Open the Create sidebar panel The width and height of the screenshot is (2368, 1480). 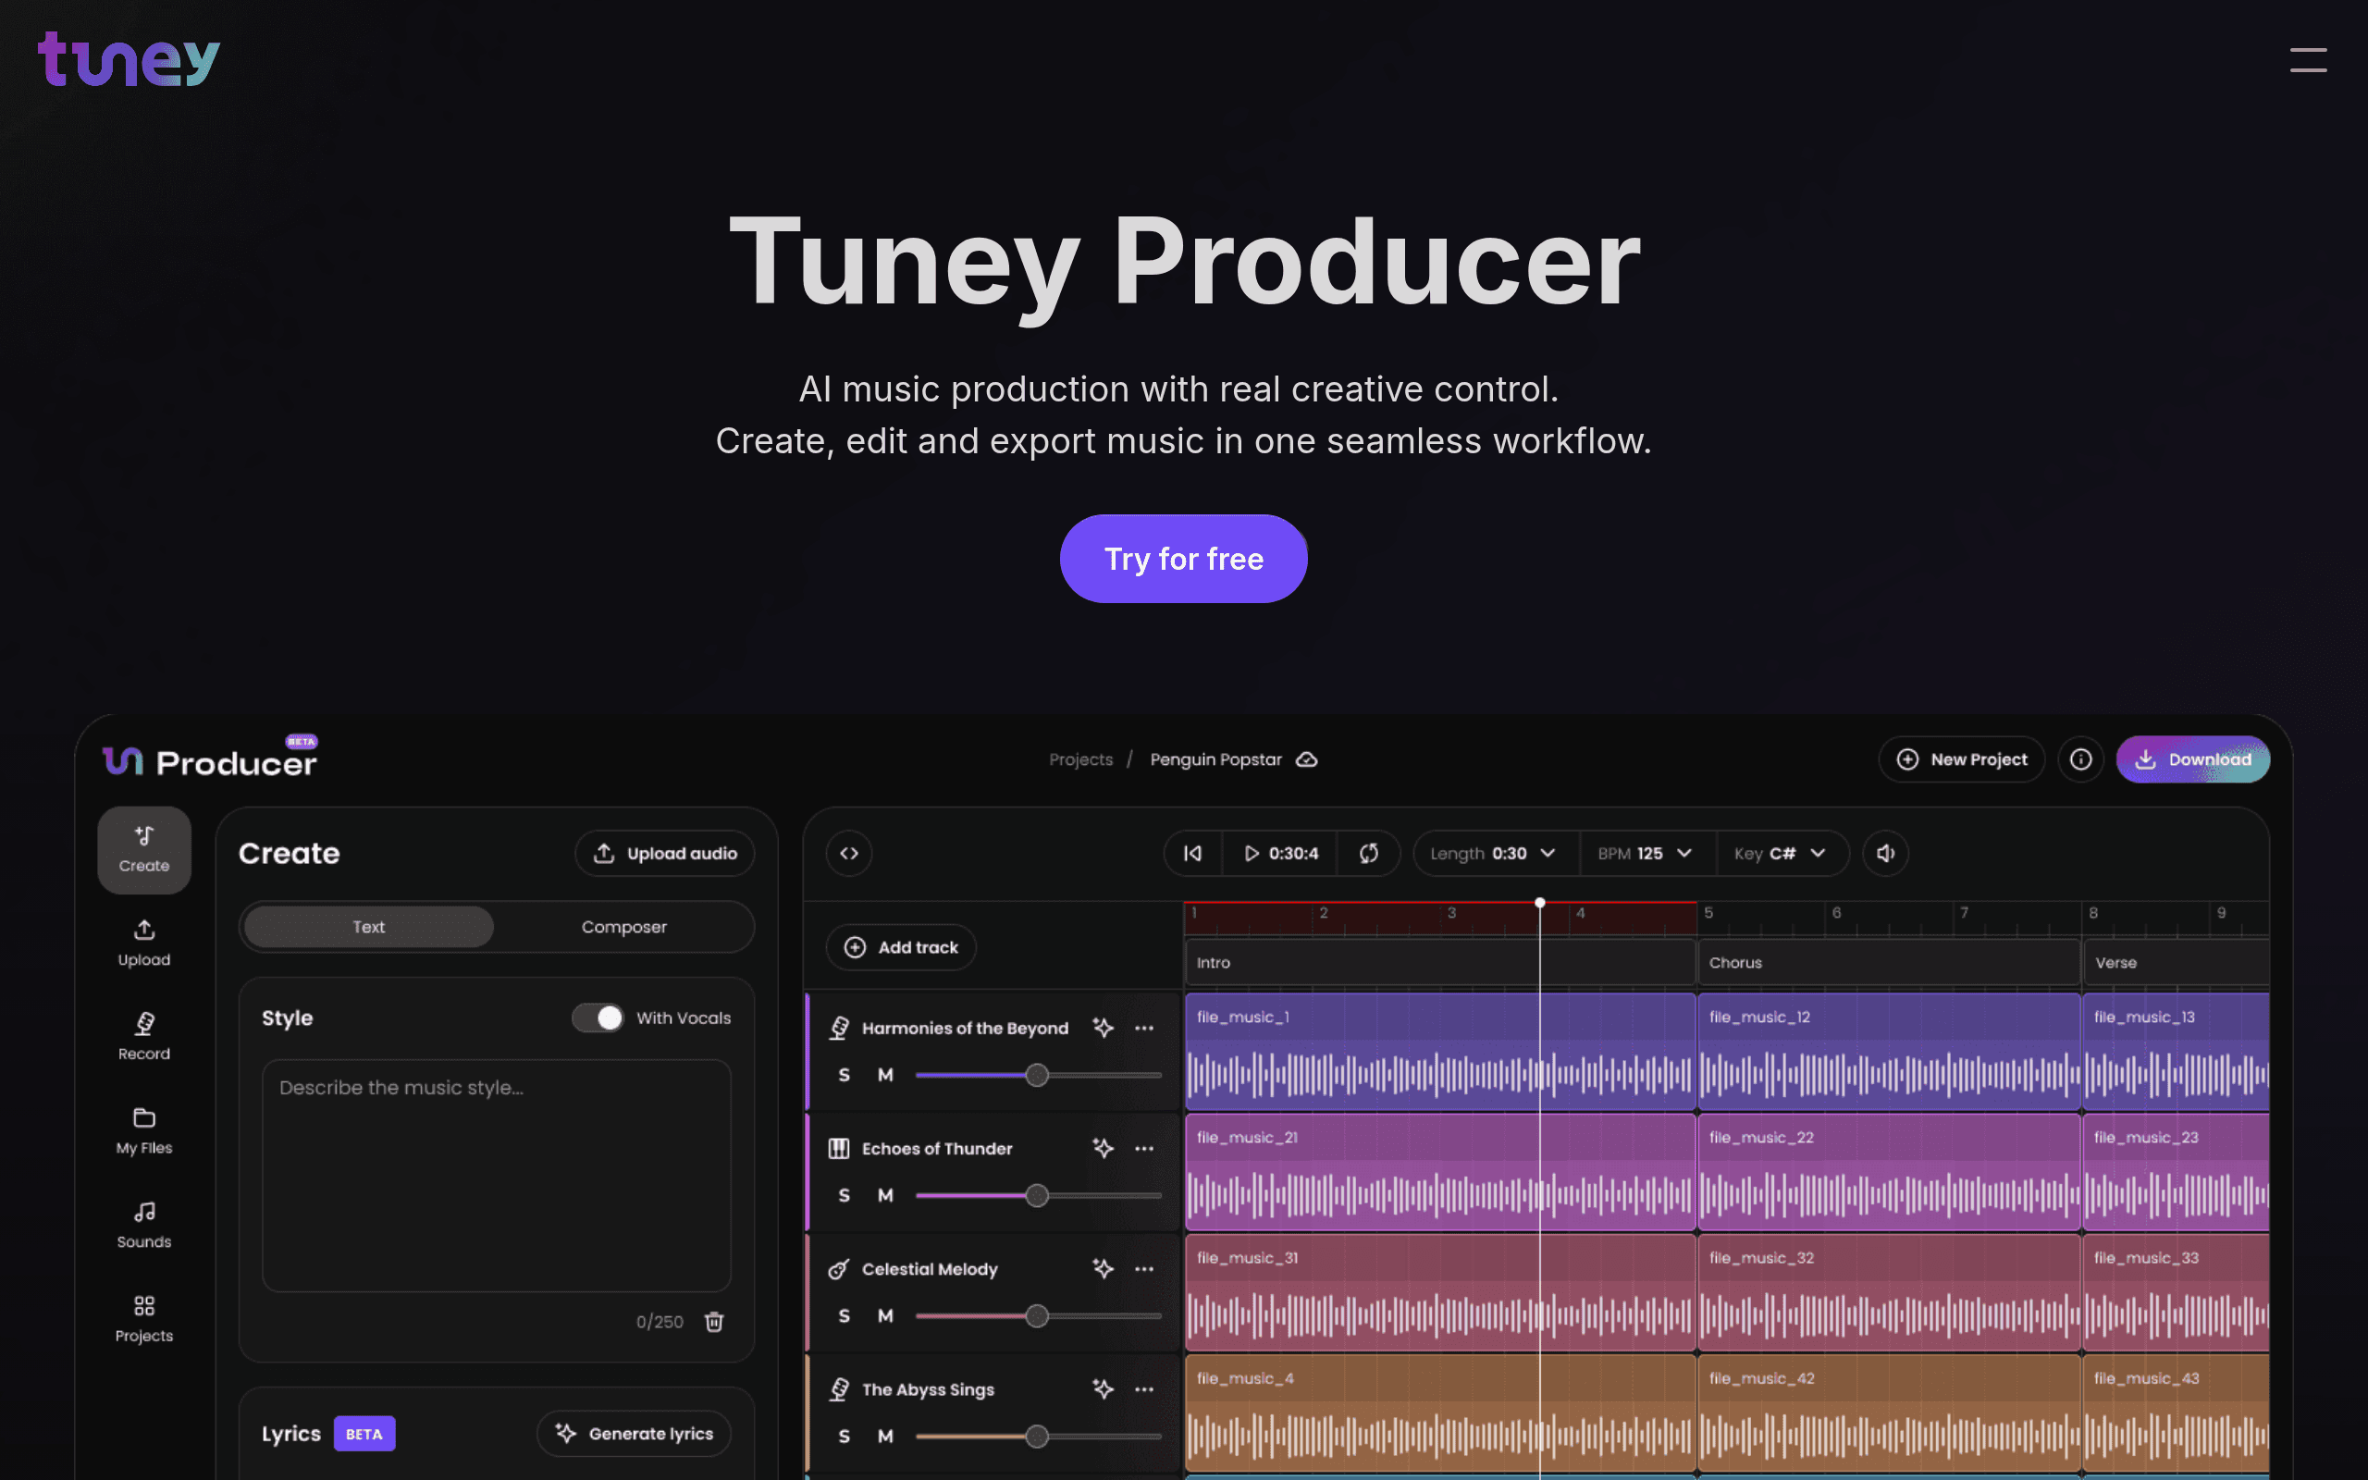(x=144, y=850)
